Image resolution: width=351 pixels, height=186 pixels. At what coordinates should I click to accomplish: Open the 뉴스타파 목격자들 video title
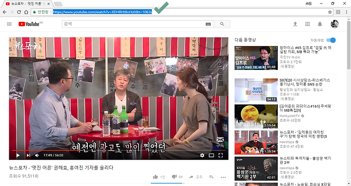[x=305, y=160]
